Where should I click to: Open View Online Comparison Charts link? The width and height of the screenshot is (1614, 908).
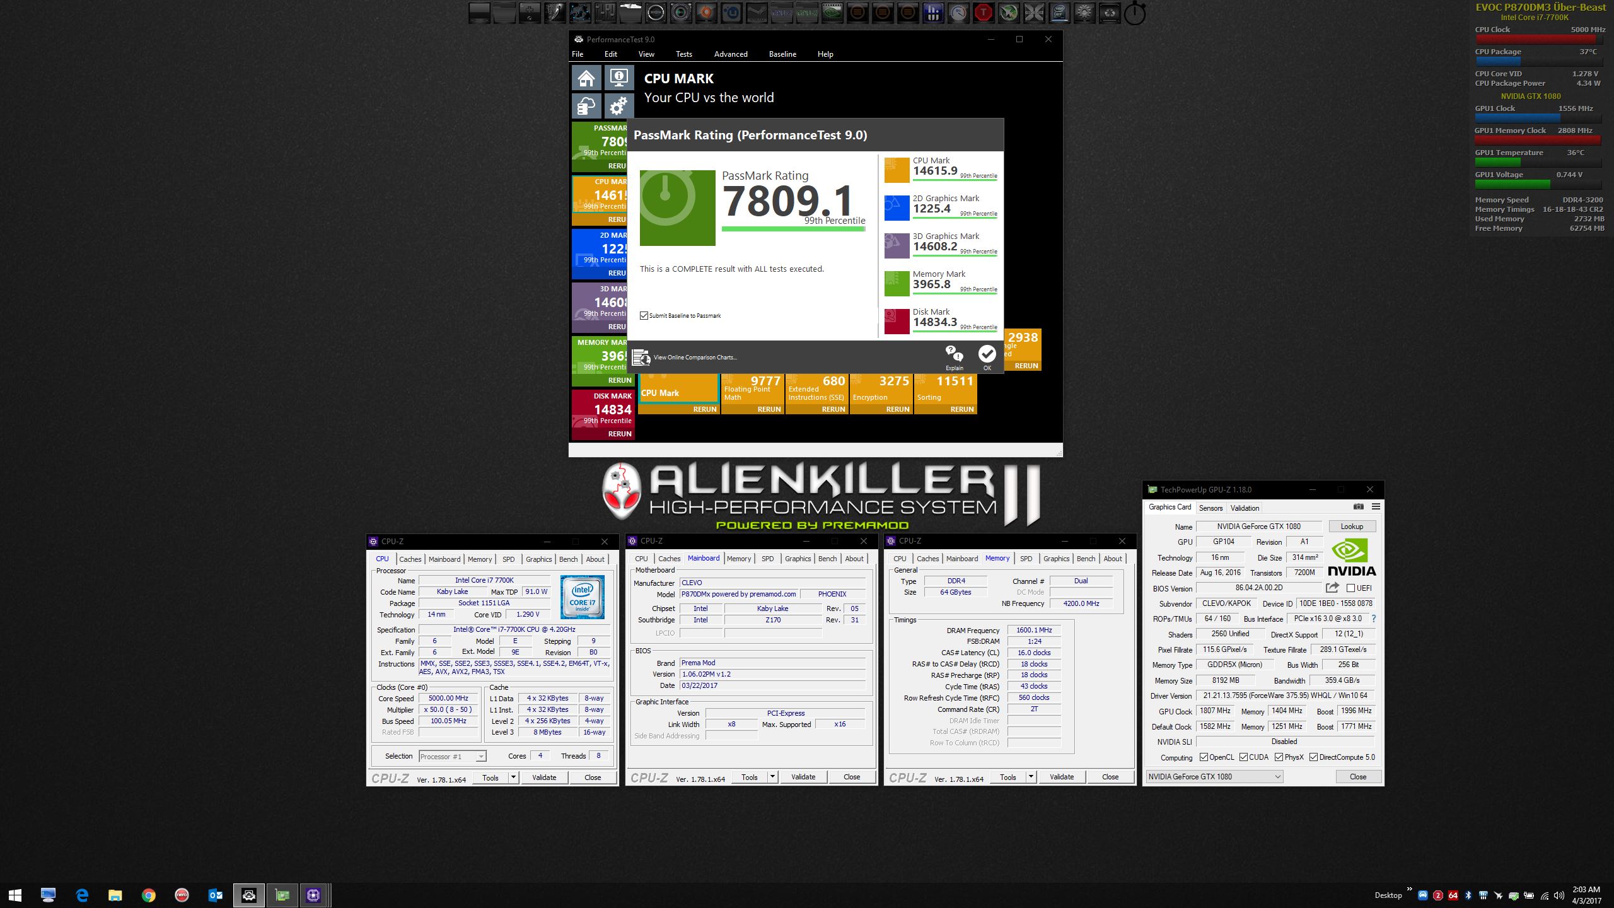[695, 358]
